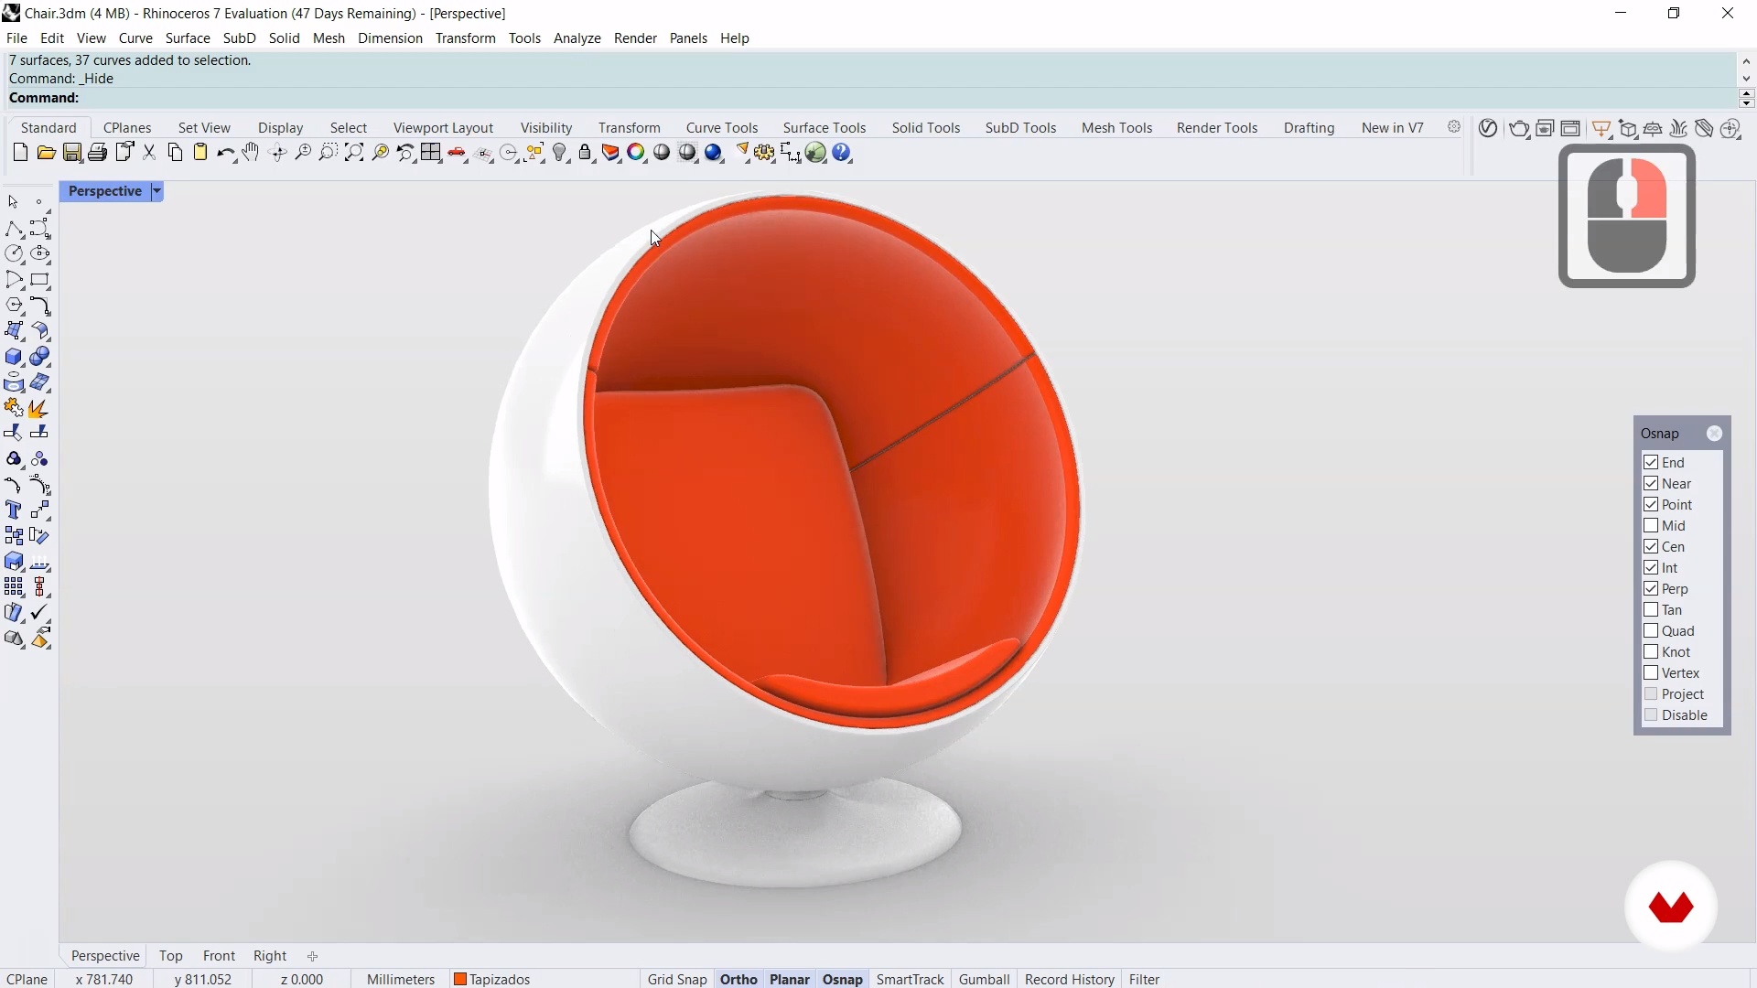
Task: Print using the printer icon
Action: (98, 153)
